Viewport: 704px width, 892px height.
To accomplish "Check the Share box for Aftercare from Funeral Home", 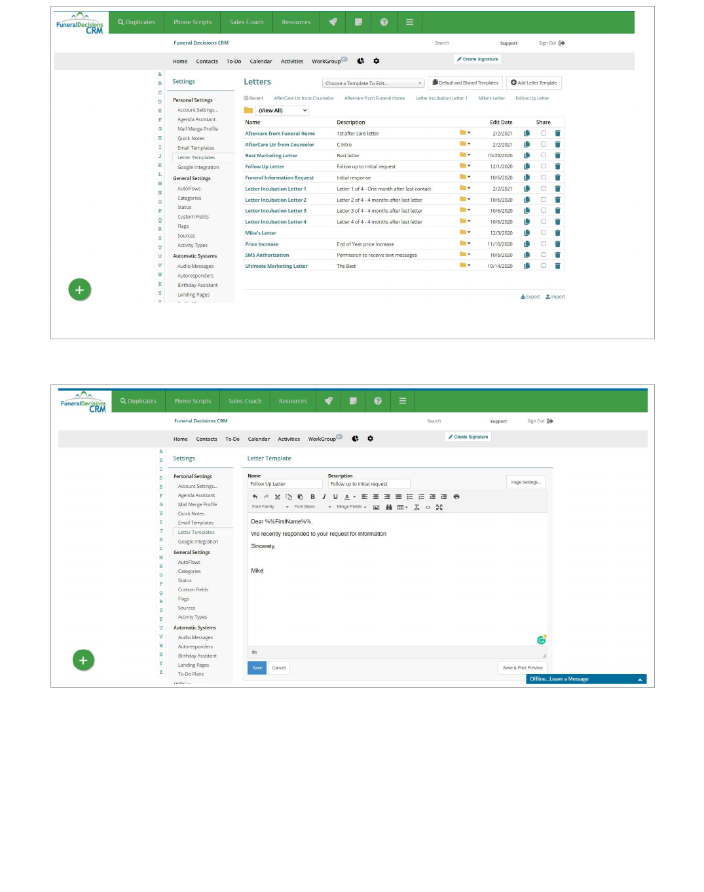I will pyautogui.click(x=543, y=134).
